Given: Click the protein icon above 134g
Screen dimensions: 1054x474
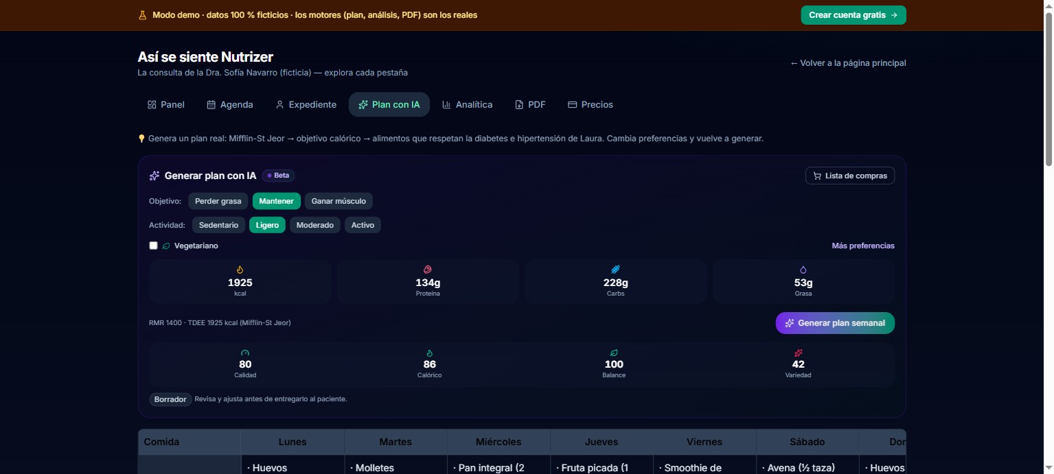Looking at the screenshot, I should click(x=428, y=270).
